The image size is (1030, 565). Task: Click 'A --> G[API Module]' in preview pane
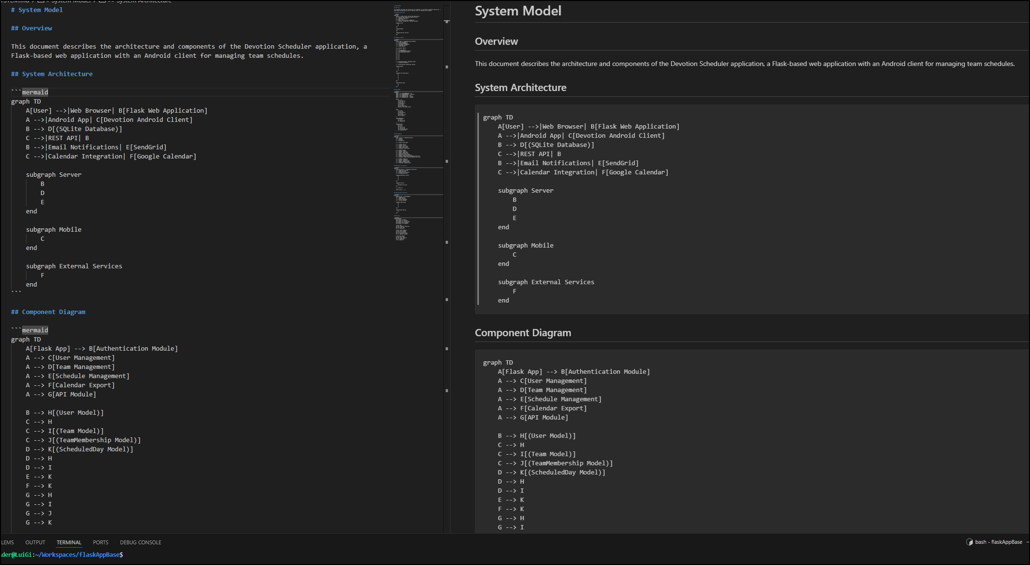(x=533, y=417)
